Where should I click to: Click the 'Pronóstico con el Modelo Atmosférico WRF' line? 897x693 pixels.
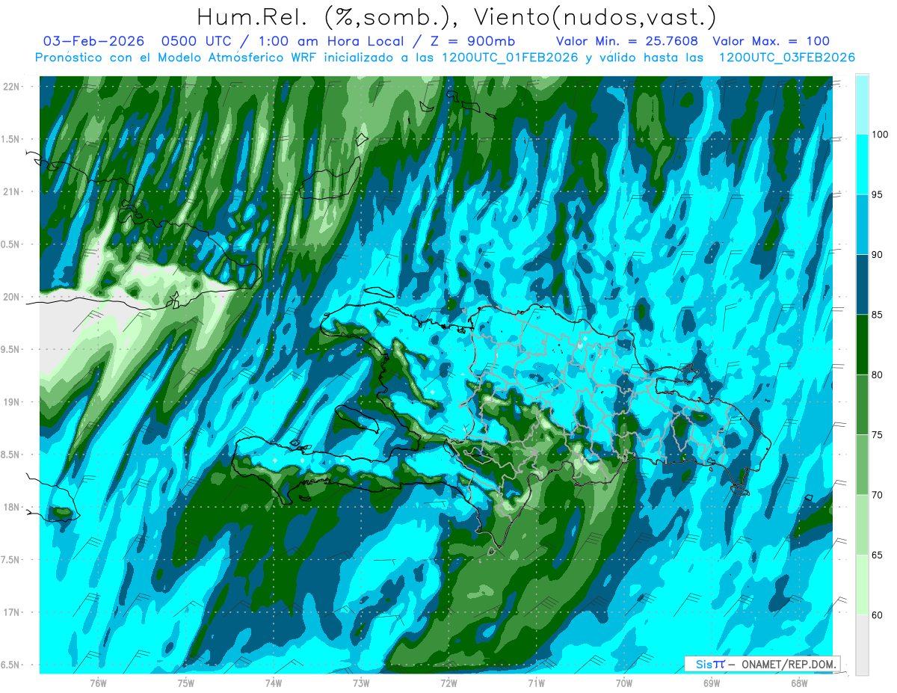point(445,58)
